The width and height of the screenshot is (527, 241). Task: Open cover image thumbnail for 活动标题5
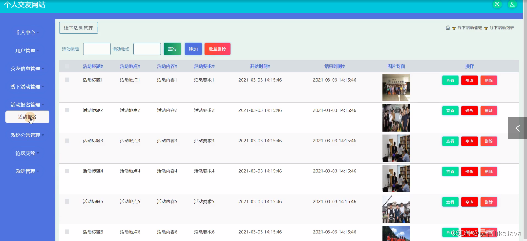coord(396,209)
